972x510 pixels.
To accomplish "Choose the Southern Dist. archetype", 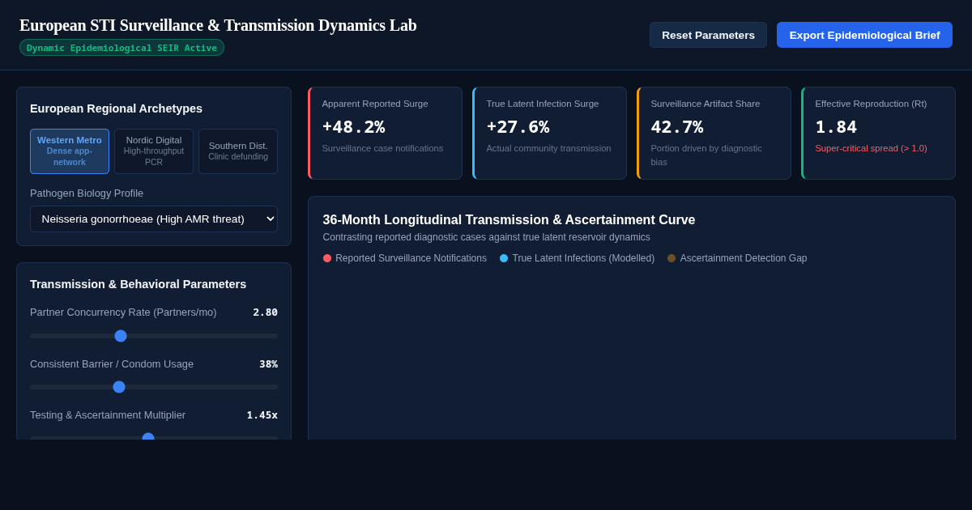I will point(238,151).
